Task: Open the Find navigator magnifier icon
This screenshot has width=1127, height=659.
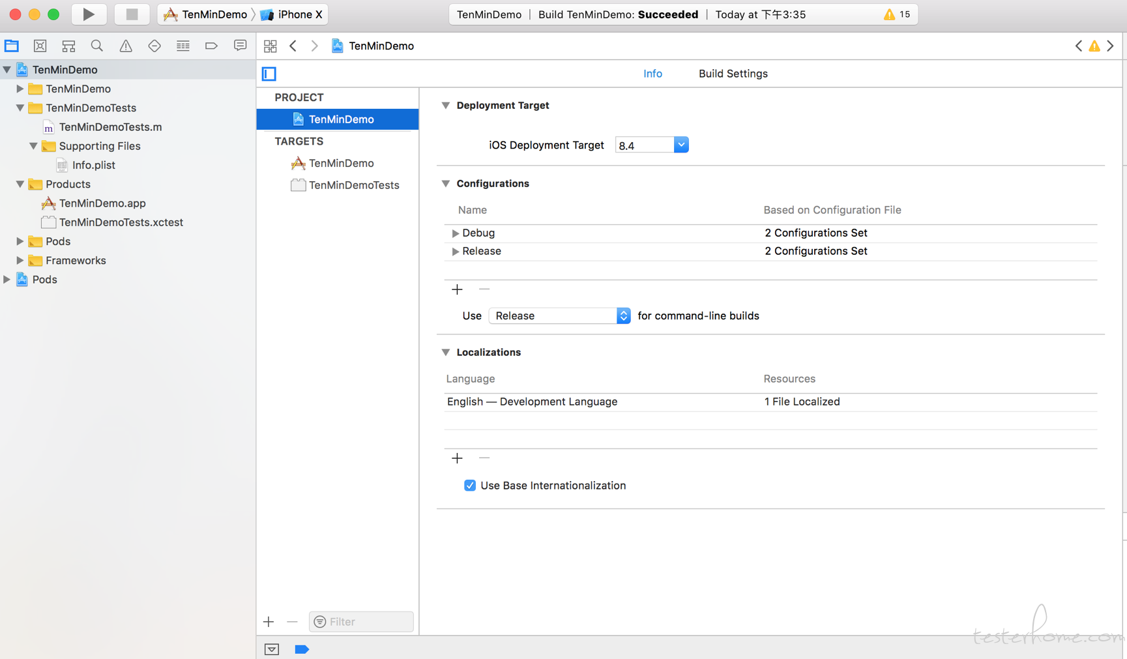Action: [x=97, y=46]
